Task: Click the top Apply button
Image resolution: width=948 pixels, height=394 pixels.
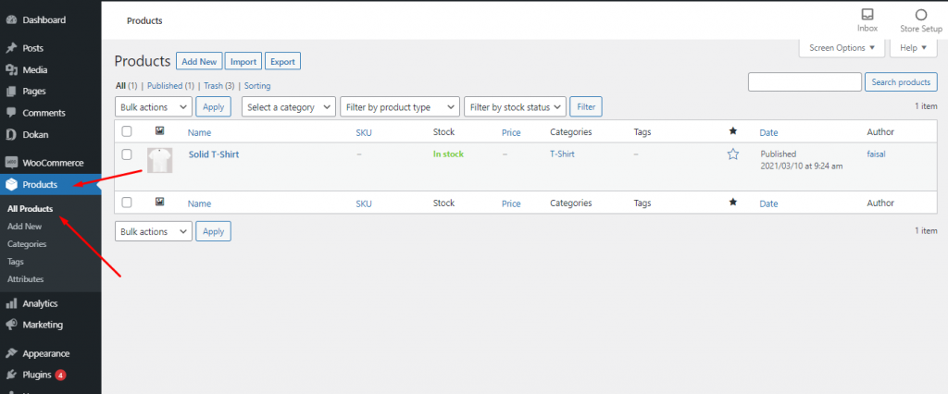Action: [x=214, y=107]
